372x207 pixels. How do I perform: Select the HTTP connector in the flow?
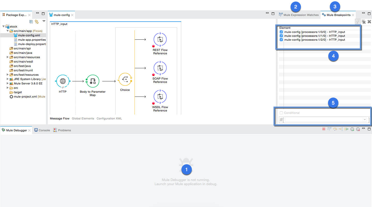tap(63, 81)
